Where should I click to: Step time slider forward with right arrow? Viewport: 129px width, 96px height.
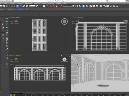point(24,93)
